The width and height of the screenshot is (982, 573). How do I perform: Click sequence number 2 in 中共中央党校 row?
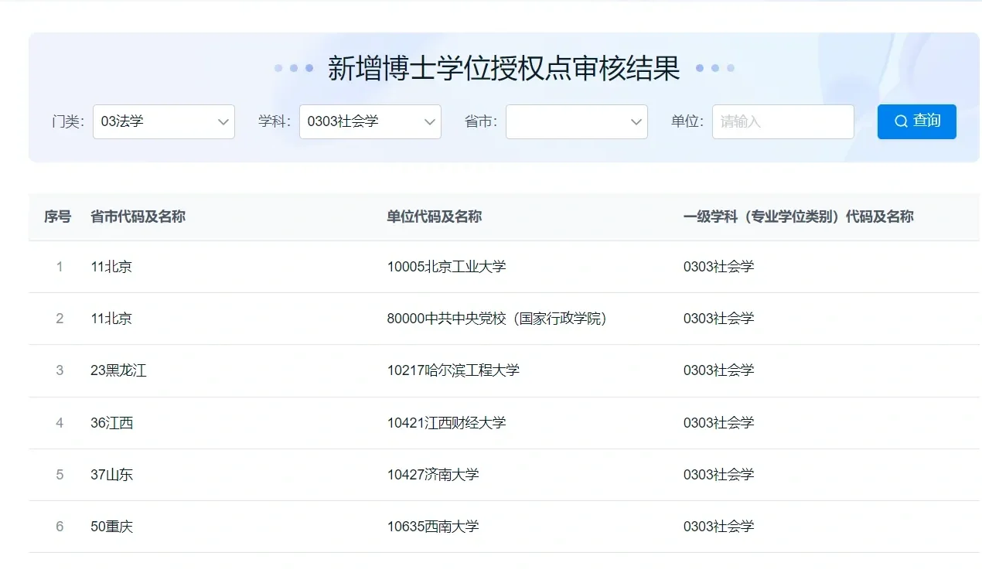60,319
